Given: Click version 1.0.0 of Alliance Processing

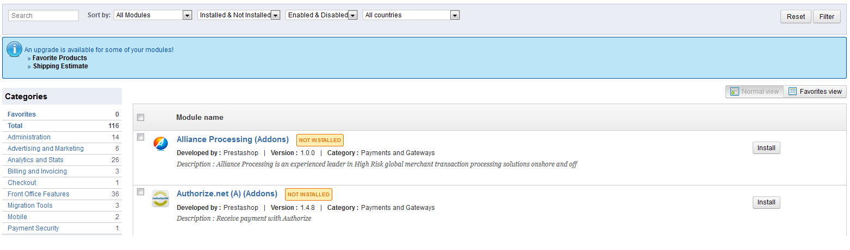Looking at the screenshot, I should pos(307,153).
